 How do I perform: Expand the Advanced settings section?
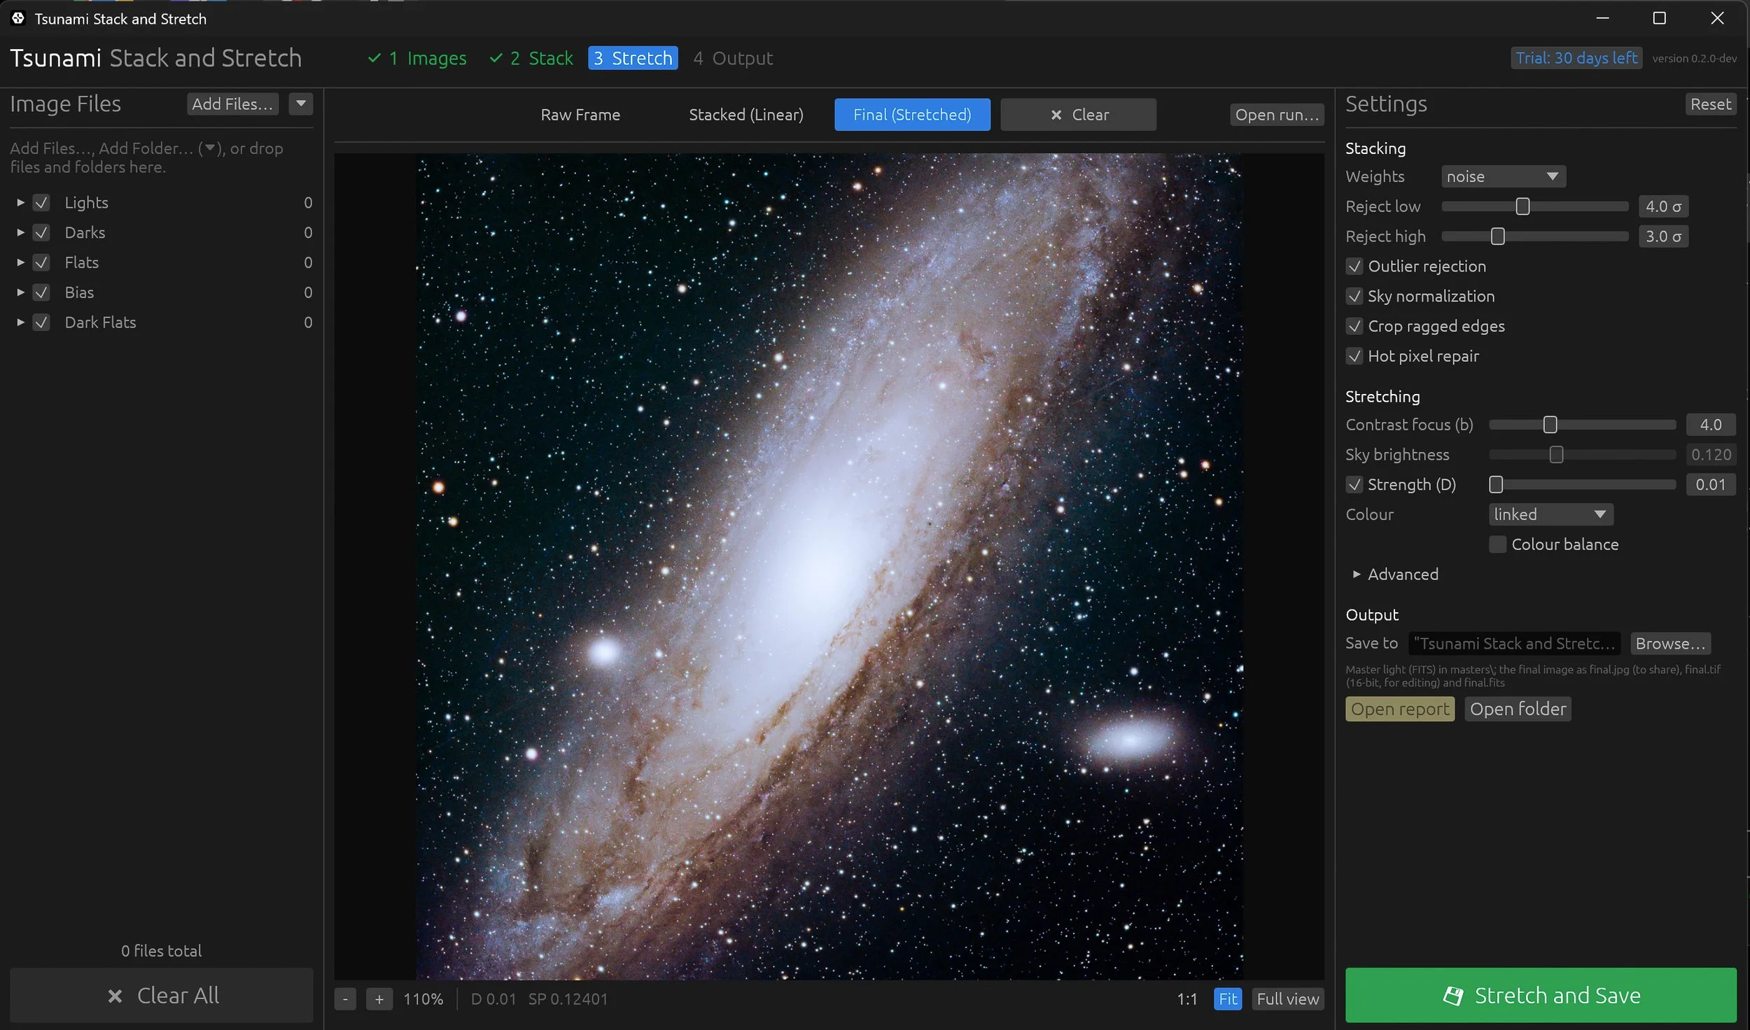pos(1357,574)
